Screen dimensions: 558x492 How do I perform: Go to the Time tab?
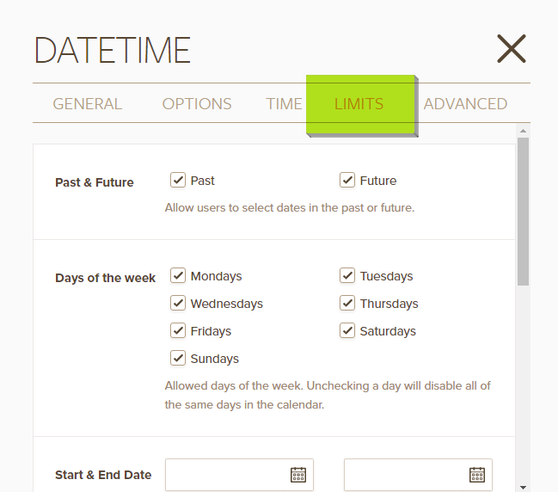coord(284,104)
